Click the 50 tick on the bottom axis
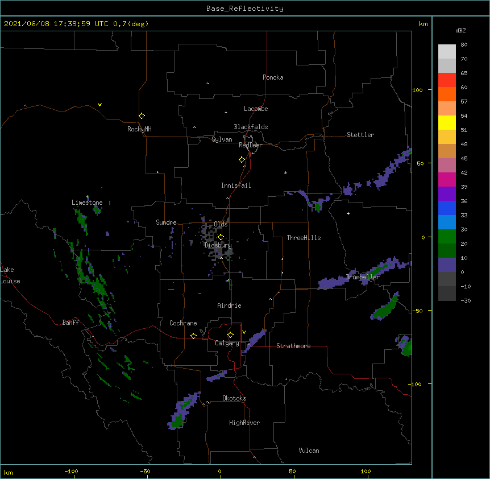490x479 pixels. (x=292, y=471)
